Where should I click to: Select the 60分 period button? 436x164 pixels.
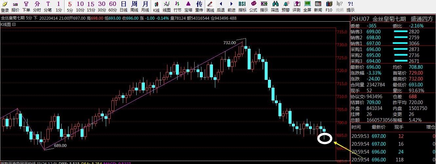click(112, 6)
